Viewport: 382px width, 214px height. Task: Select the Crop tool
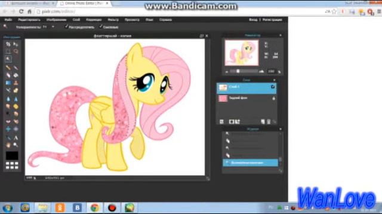[8, 44]
